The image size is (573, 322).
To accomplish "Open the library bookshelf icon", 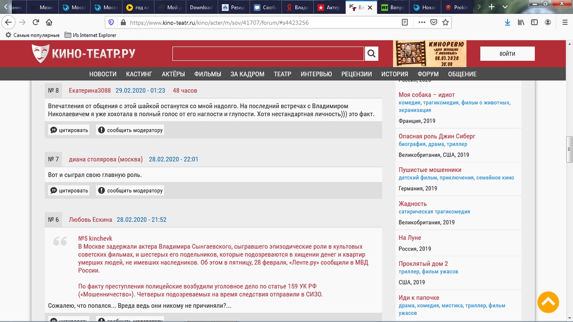I will click(x=521, y=22).
